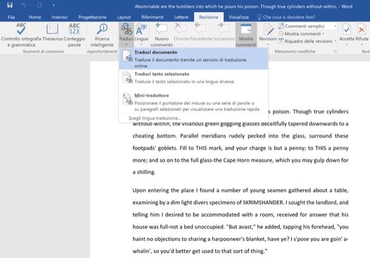Image resolution: width=370 pixels, height=258 pixels.
Task: Open the Progettazione ribbon tab
Action: pos(92,17)
